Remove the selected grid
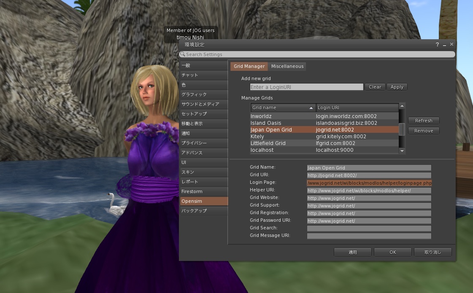473x293 pixels. coord(424,131)
